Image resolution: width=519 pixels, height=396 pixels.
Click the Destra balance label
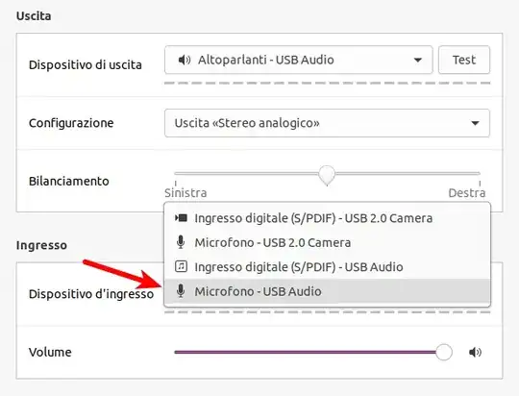pos(467,192)
